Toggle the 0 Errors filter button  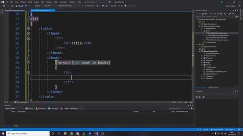[30, 108]
